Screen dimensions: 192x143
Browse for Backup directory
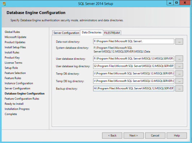click(179, 88)
